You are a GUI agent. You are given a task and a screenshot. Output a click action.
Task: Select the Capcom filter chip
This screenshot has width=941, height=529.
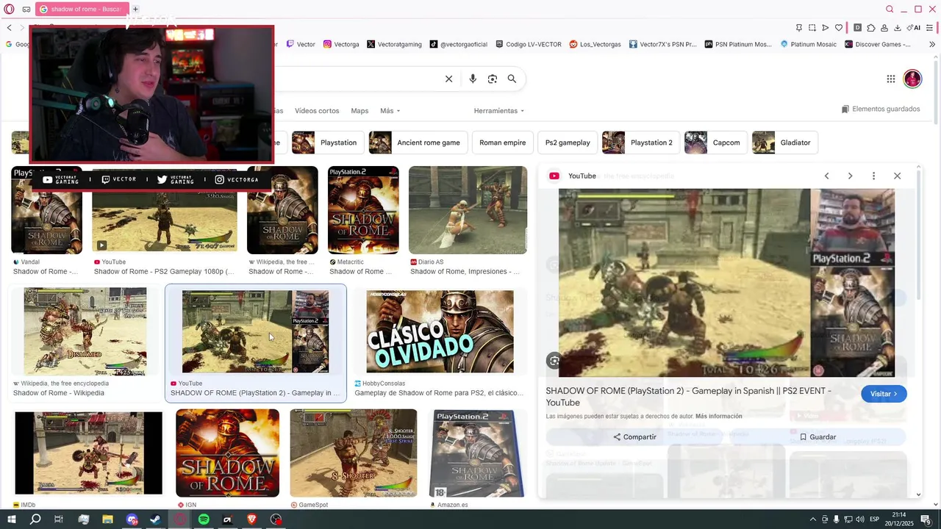(x=715, y=143)
